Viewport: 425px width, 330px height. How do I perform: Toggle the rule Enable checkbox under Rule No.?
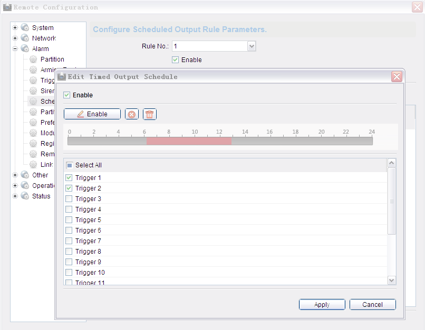pos(176,60)
